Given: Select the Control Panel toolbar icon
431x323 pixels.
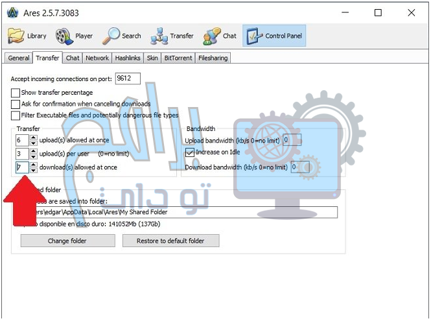Looking at the screenshot, I should pos(253,36).
